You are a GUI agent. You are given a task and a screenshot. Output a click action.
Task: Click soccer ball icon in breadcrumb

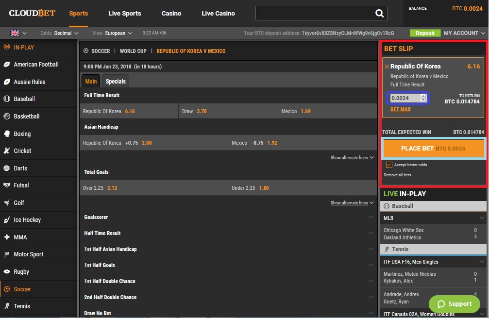pyautogui.click(x=86, y=50)
